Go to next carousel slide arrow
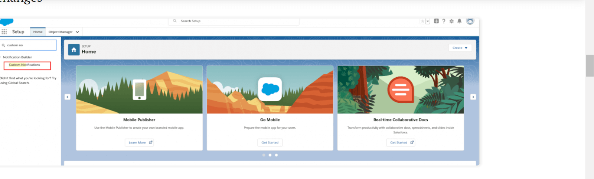594x179 pixels. coord(473,97)
